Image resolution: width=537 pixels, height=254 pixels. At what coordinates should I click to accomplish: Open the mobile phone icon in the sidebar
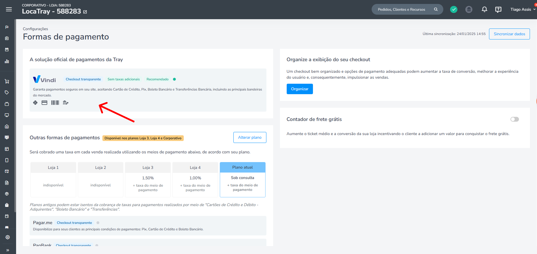tap(7, 160)
